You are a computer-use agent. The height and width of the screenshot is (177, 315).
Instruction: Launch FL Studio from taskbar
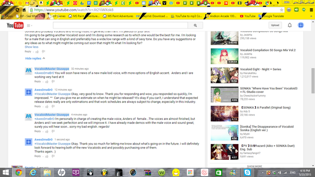click(104, 173)
